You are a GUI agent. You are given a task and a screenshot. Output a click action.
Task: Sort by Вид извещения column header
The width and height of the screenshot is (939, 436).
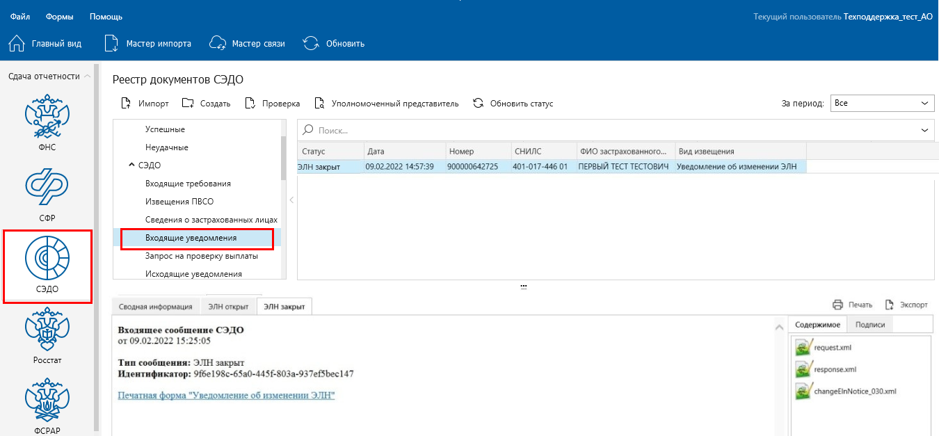coord(741,151)
